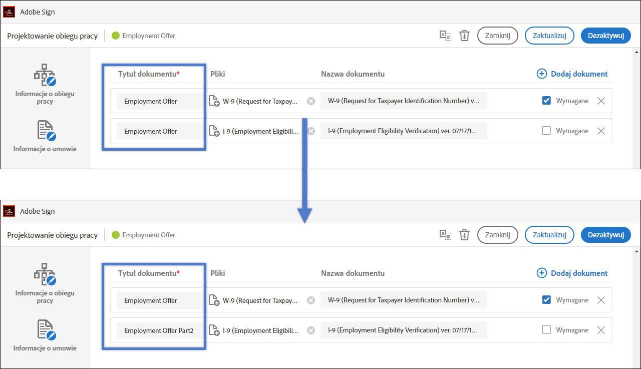This screenshot has height=369, width=641.
Task: Click Dodaj dokument link in upper panel
Action: coord(579,74)
